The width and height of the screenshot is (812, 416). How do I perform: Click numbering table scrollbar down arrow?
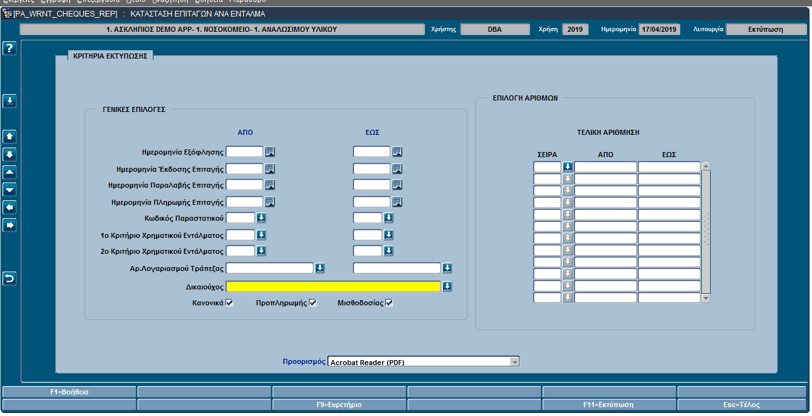pyautogui.click(x=706, y=298)
